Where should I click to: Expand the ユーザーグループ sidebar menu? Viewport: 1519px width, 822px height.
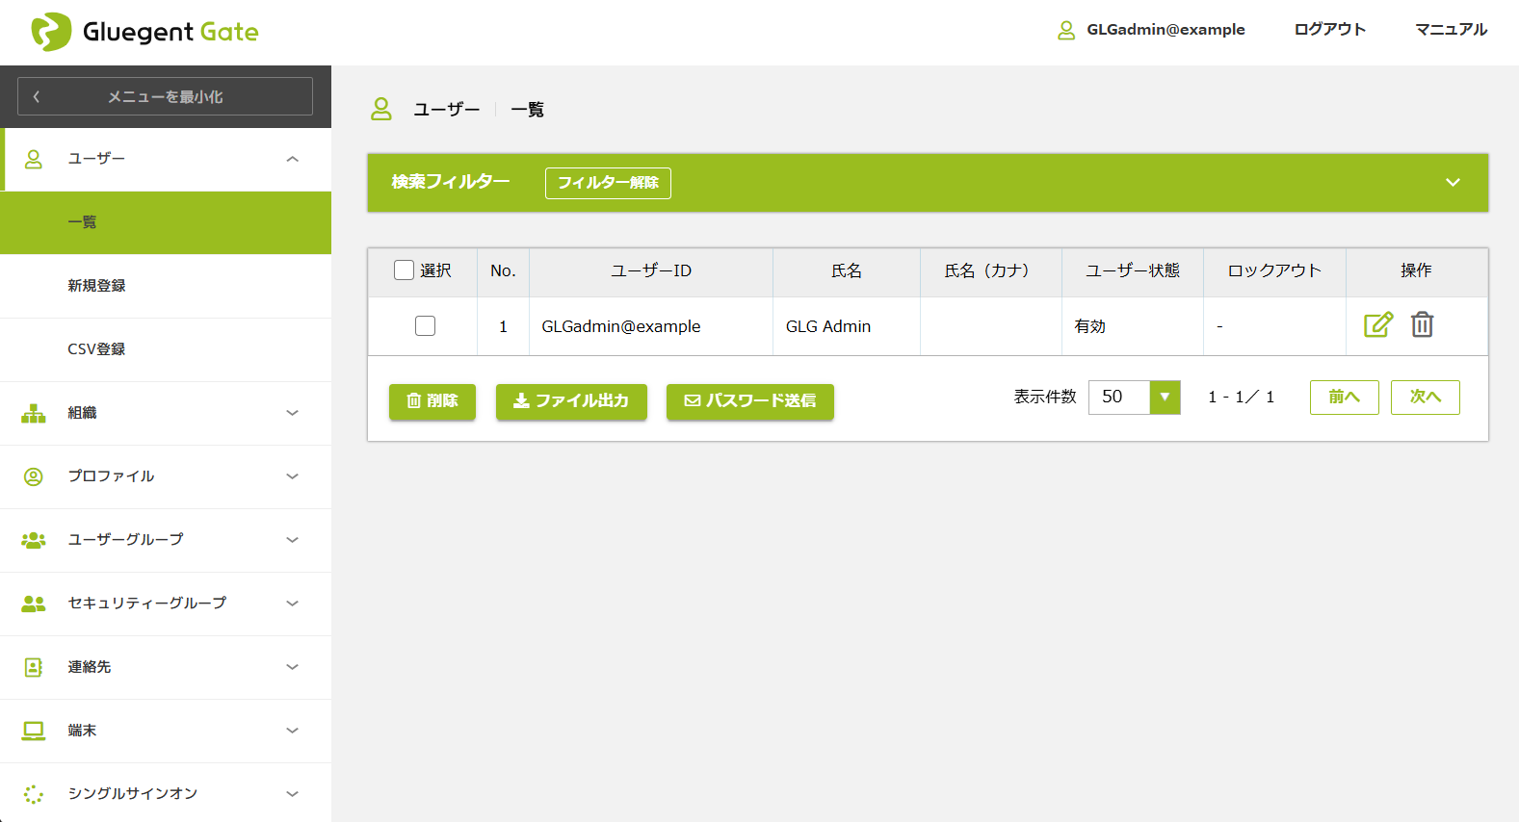click(x=293, y=540)
